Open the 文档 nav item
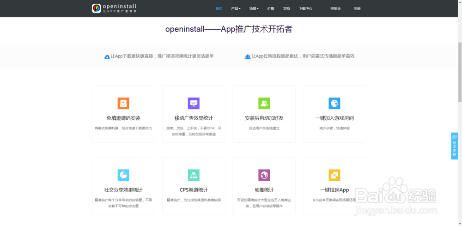This screenshot has height=226, width=462. (x=286, y=8)
